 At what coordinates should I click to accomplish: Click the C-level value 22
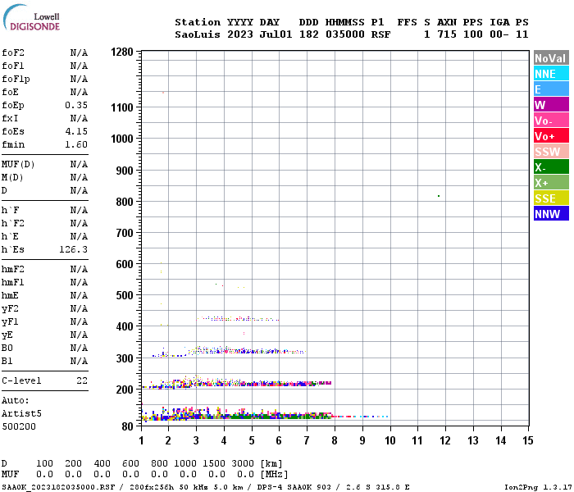tap(82, 380)
